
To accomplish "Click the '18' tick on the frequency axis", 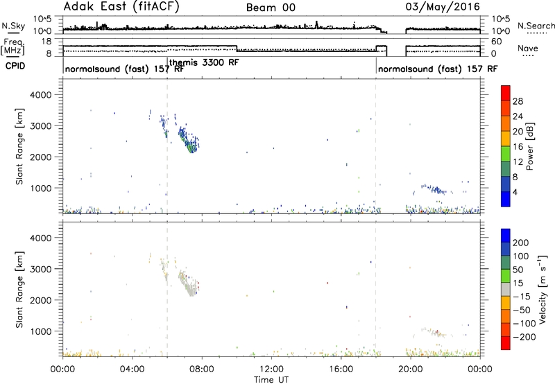I will click(46, 42).
